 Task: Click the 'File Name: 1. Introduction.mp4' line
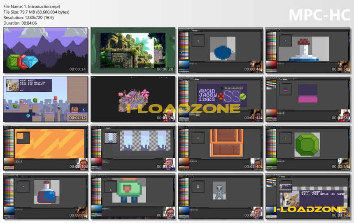coord(32,7)
